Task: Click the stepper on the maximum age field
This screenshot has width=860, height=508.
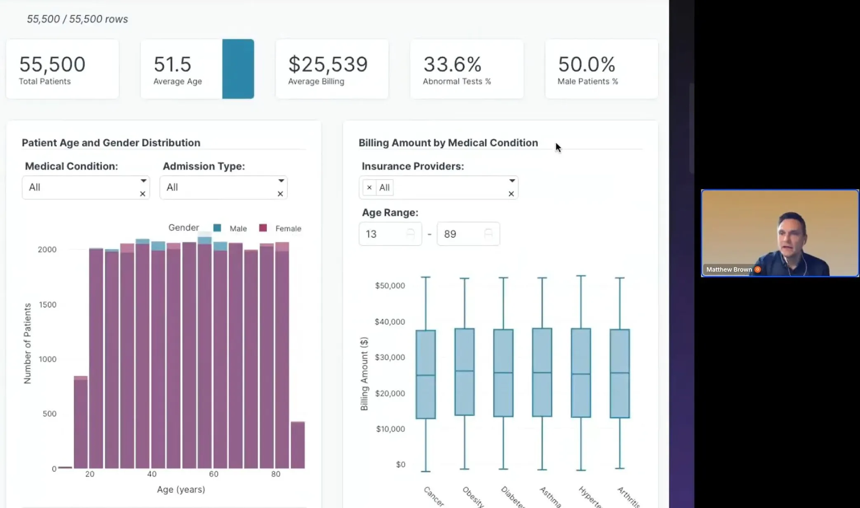Action: click(x=488, y=234)
